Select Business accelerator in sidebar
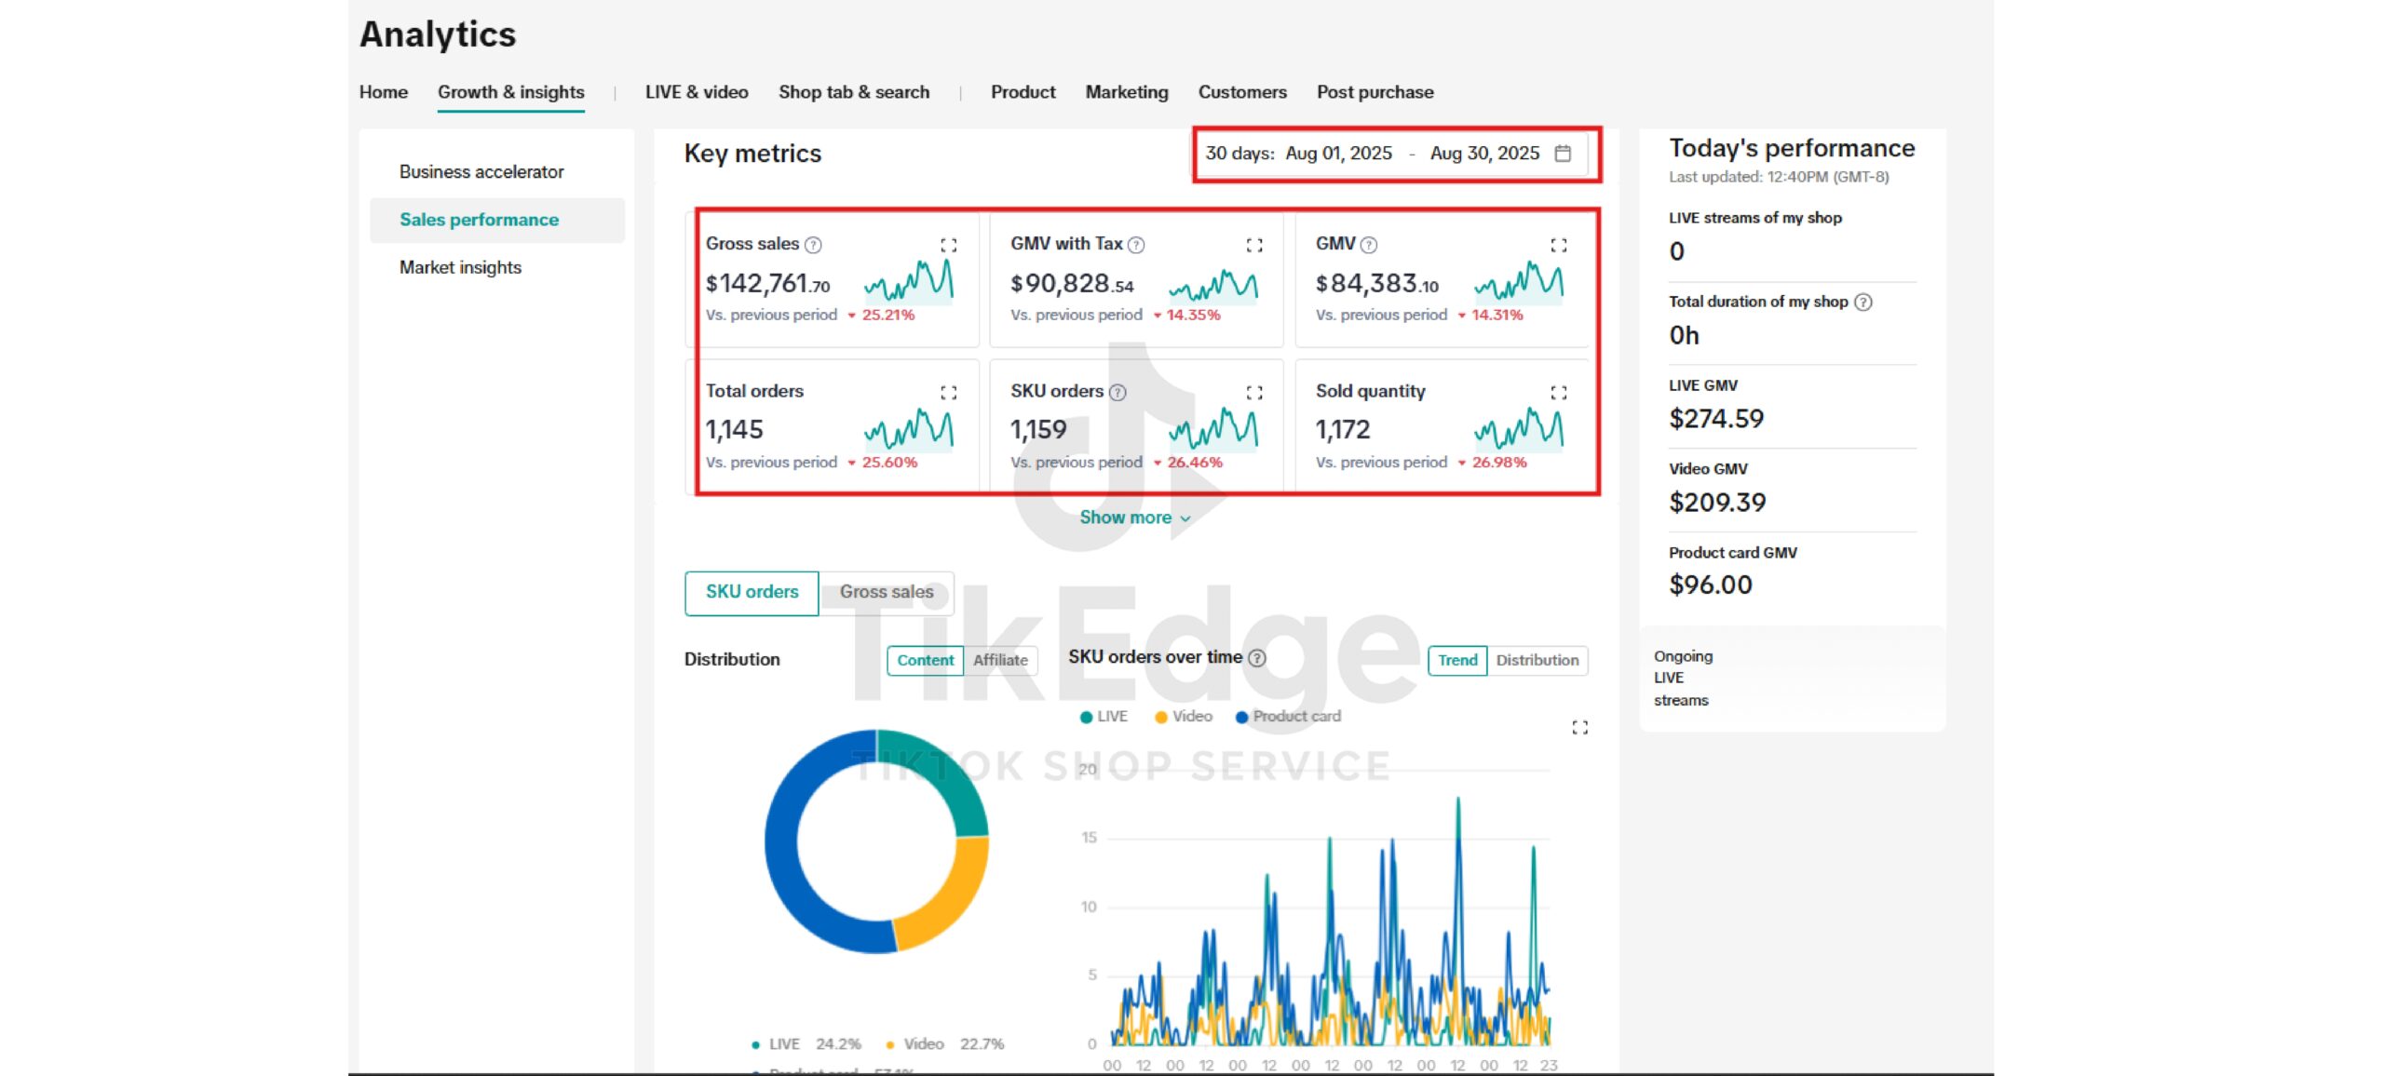 481,172
